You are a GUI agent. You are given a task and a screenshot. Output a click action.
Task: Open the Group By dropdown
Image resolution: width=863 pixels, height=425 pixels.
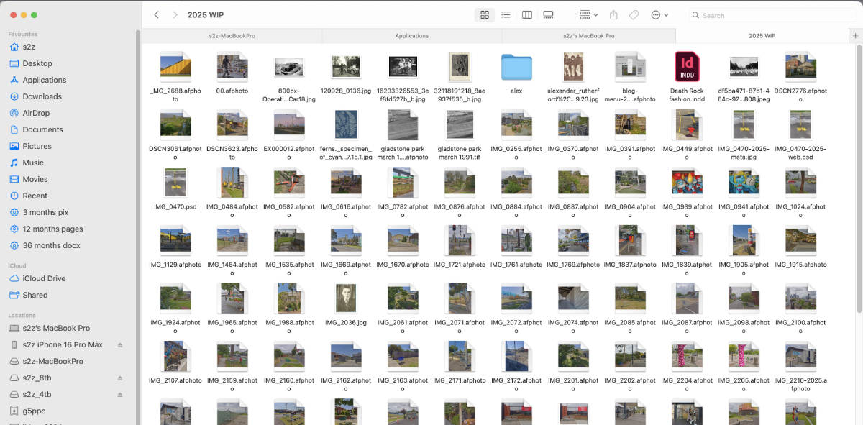(x=589, y=14)
